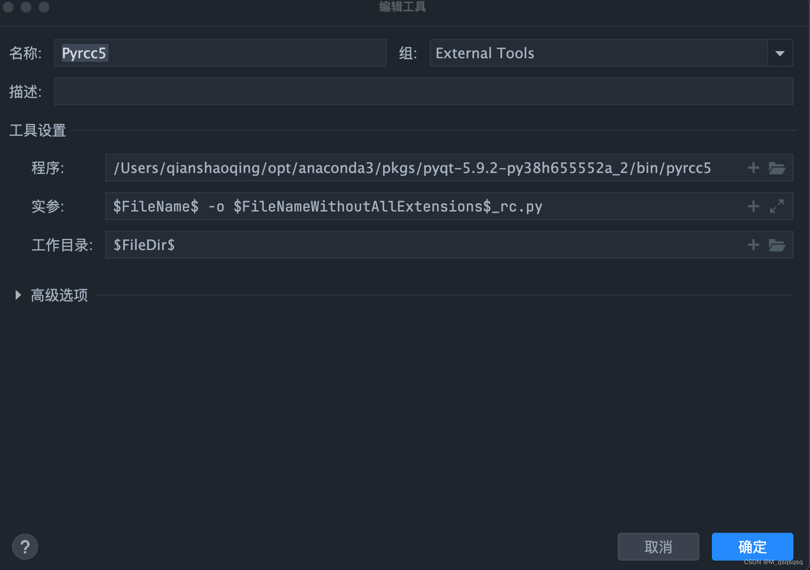810x570 pixels.
Task: Click the 组: label
Action: click(408, 53)
